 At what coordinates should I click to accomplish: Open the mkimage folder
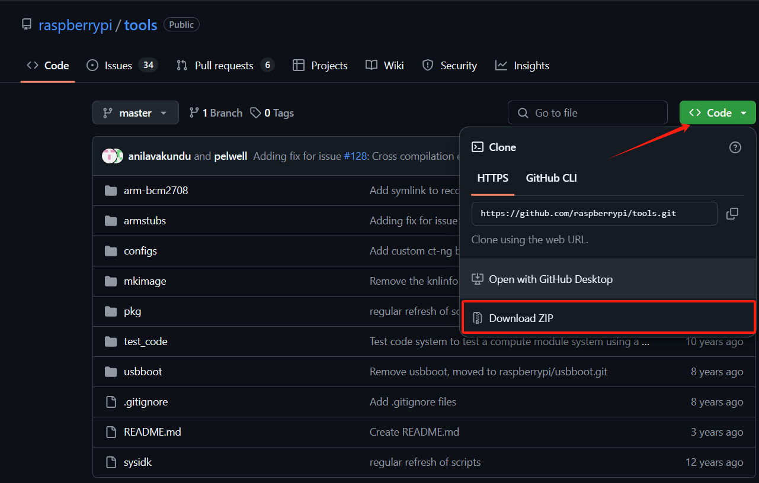coord(145,281)
